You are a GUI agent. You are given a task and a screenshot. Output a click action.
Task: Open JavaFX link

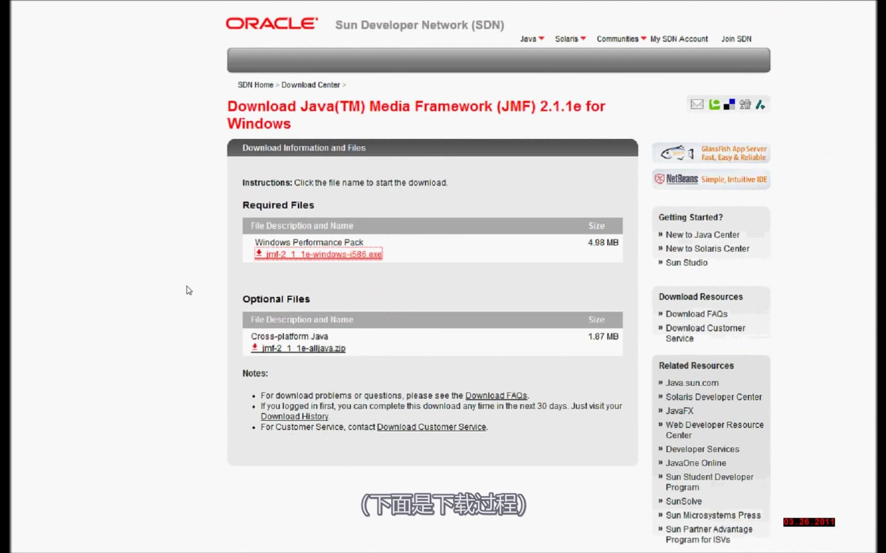pos(679,411)
